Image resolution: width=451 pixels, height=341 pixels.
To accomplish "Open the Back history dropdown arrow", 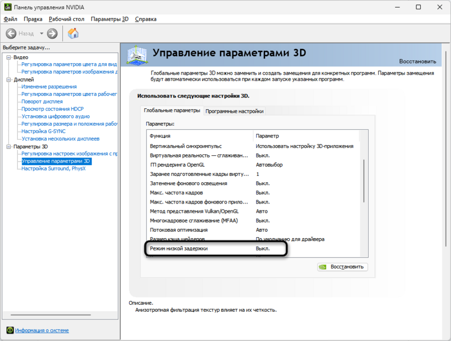I will 42,34.
